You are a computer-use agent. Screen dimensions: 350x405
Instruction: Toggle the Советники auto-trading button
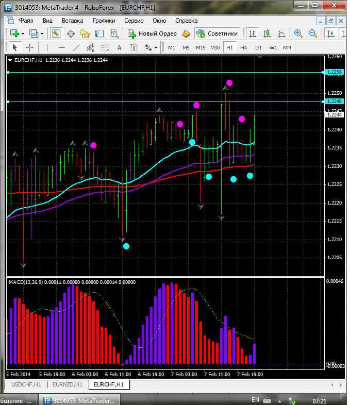click(218, 33)
